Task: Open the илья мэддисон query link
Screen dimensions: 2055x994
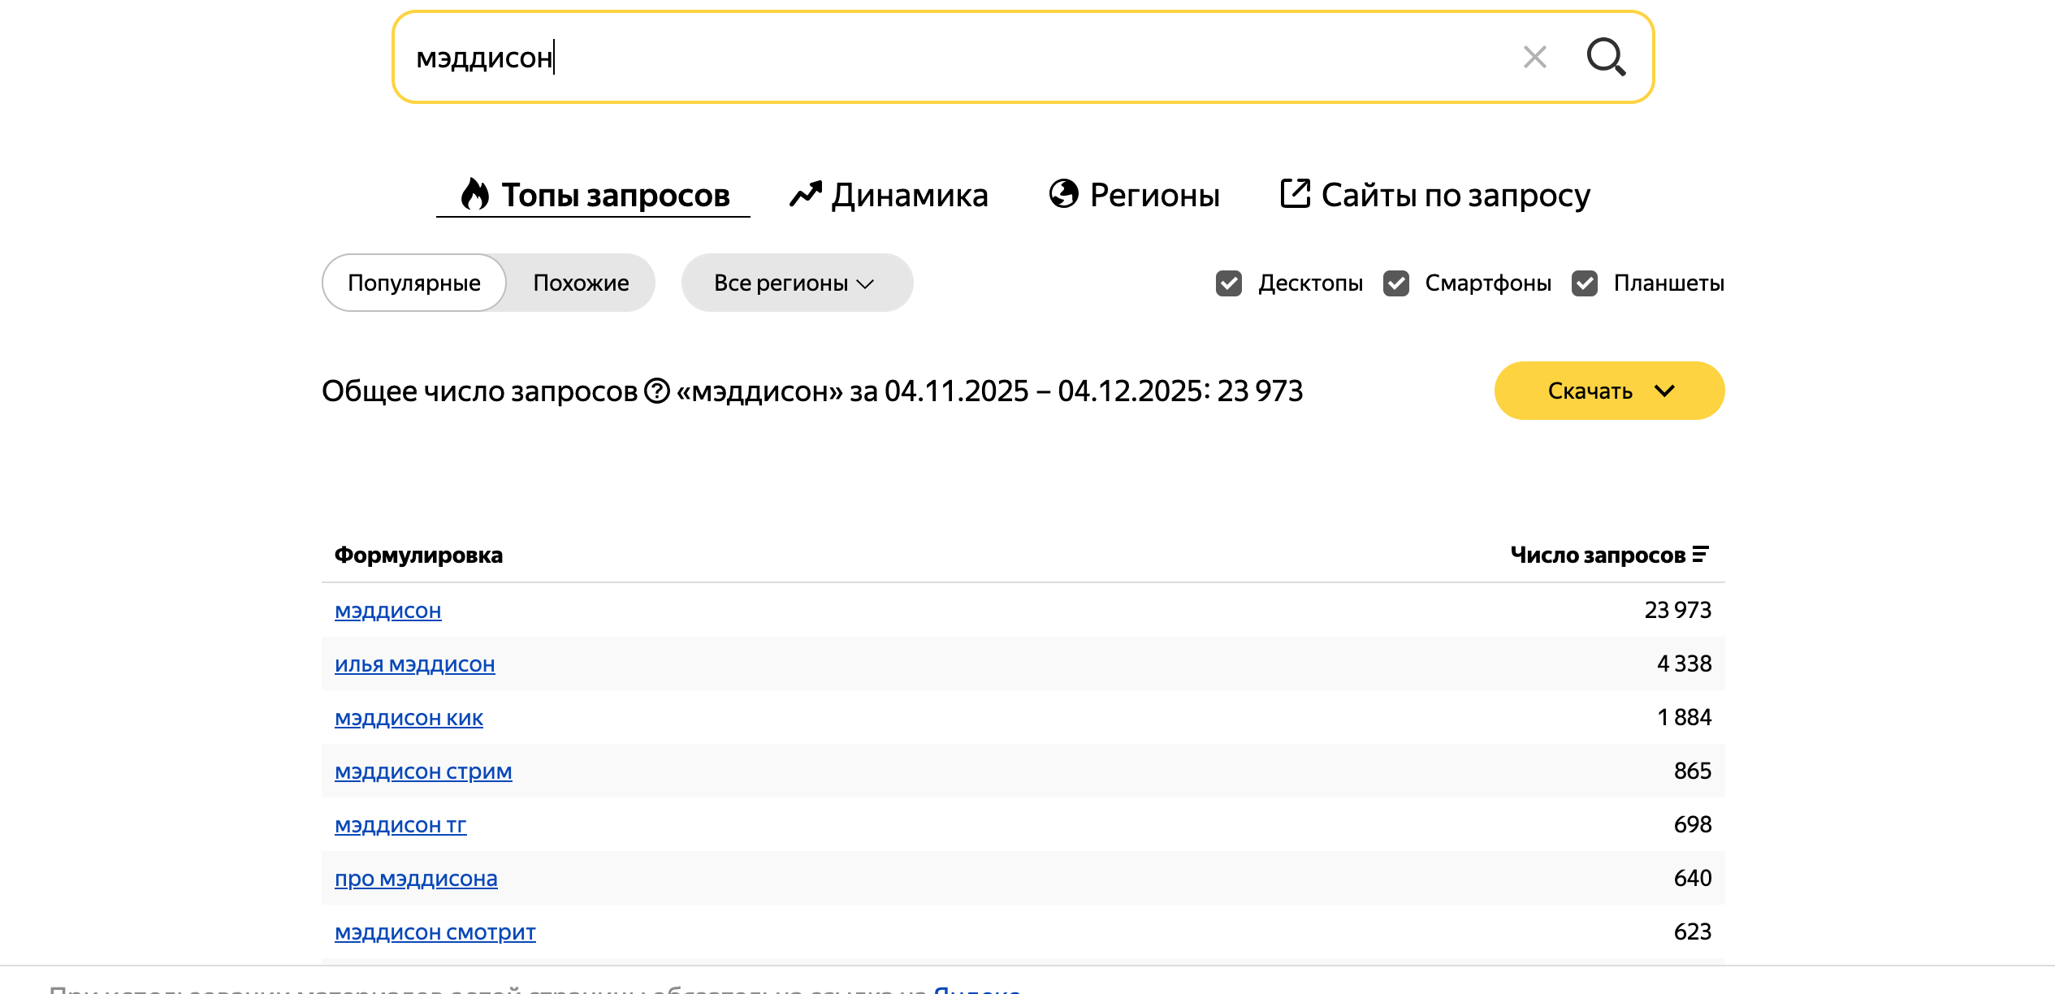Action: (x=414, y=664)
